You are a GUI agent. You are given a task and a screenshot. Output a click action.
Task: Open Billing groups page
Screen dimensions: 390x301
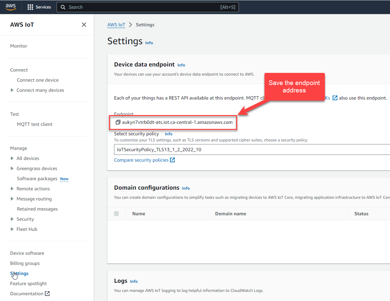pyautogui.click(x=25, y=263)
